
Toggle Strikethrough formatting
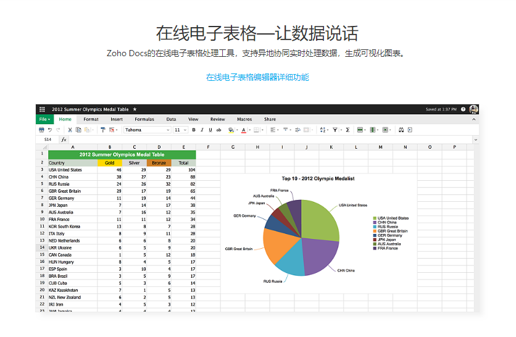[x=218, y=130]
